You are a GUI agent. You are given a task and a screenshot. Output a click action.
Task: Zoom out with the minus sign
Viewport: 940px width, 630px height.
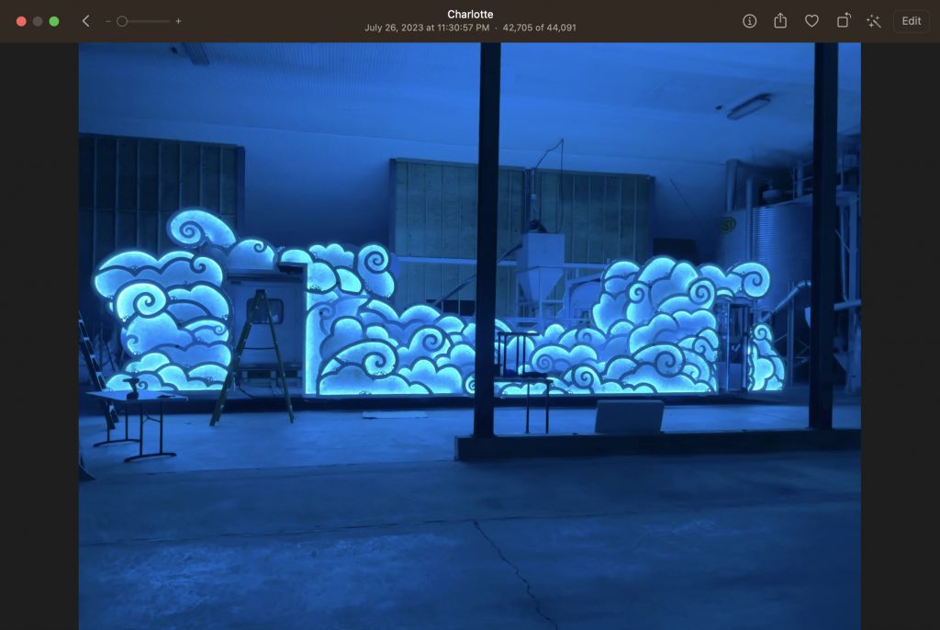point(108,21)
